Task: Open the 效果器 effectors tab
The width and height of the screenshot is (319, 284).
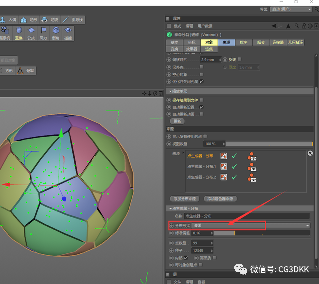Action: point(191,49)
